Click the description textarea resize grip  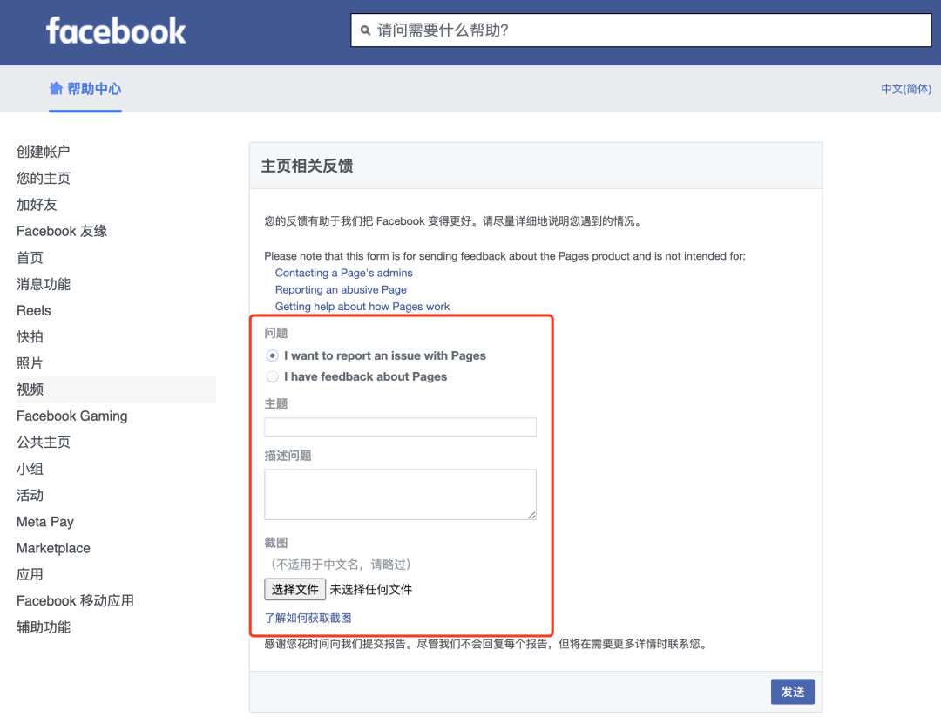(531, 515)
